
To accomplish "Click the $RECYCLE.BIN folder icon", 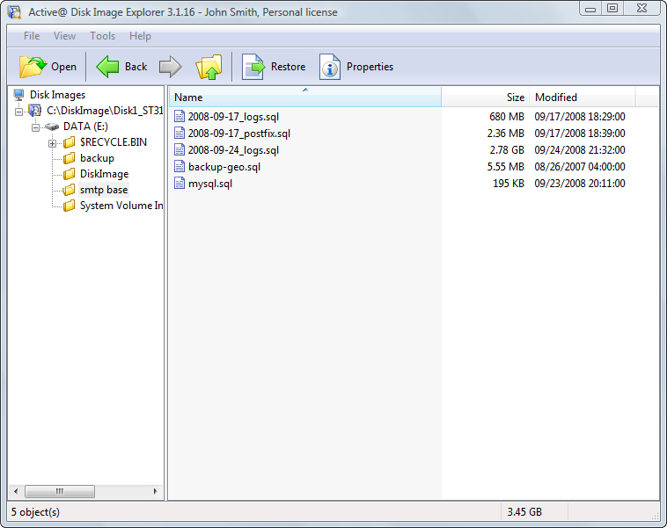I will pos(69,142).
